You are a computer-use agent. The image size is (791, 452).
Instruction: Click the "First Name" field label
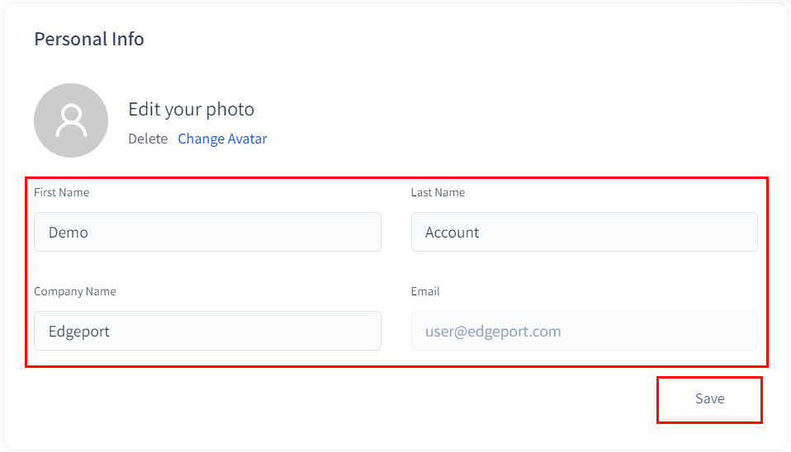pyautogui.click(x=61, y=192)
